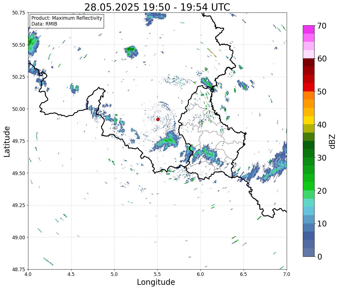Click the bright red colorbar swatch above 50
The image size is (339, 289).
tap(309, 87)
